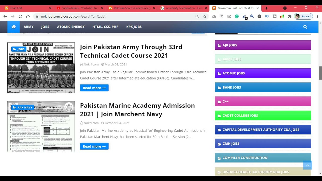Open the blog search magnifier icon

click(305, 27)
